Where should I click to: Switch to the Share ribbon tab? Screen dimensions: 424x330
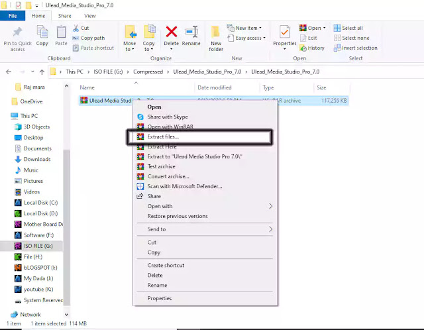point(65,16)
